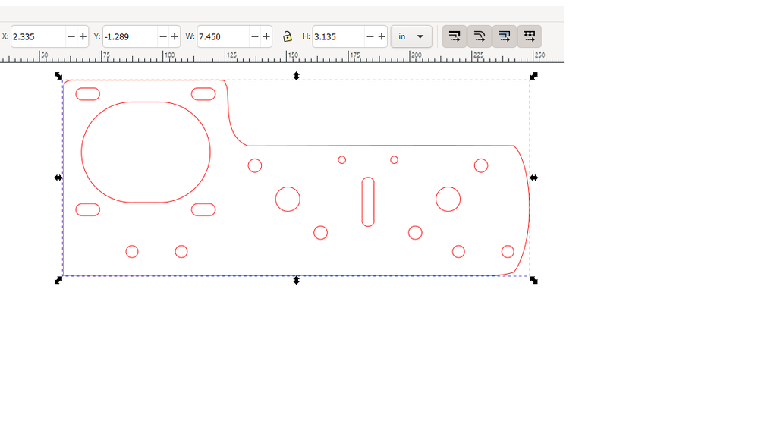The height and width of the screenshot is (437, 777).
Task: Toggle scale rounded corners option
Action: [479, 36]
